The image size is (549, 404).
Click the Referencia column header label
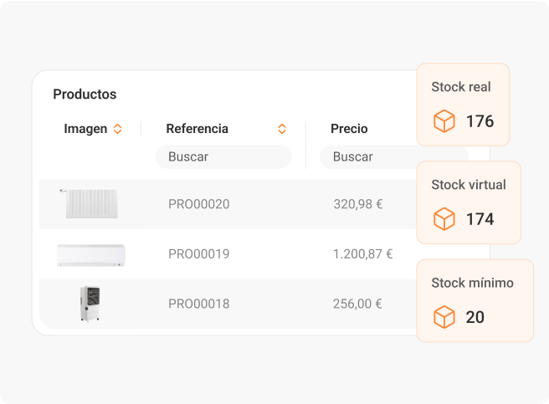pos(197,129)
